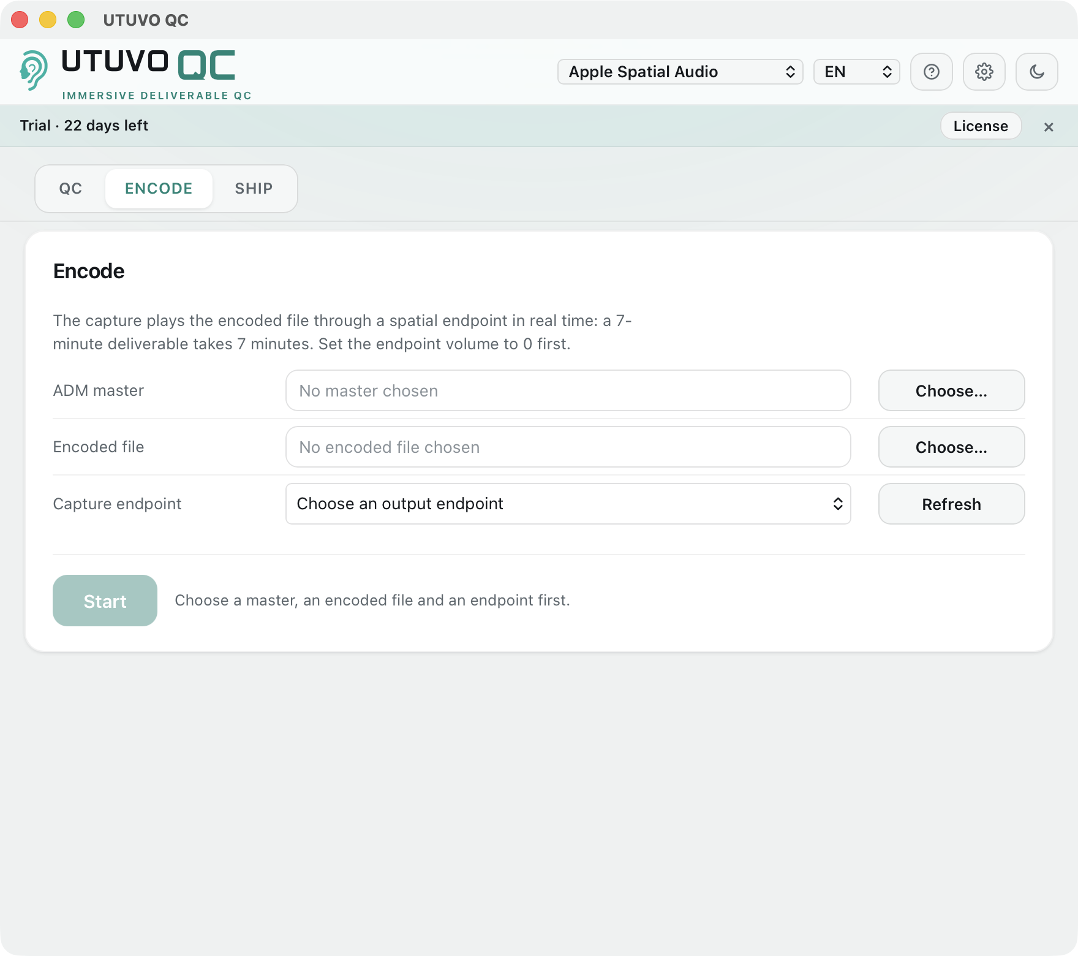Screen dimensions: 1078x956
Task: Refresh the capture endpoint list
Action: pyautogui.click(x=951, y=504)
